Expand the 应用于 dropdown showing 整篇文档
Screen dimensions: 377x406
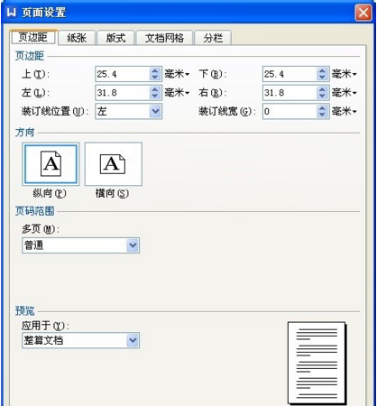click(133, 340)
